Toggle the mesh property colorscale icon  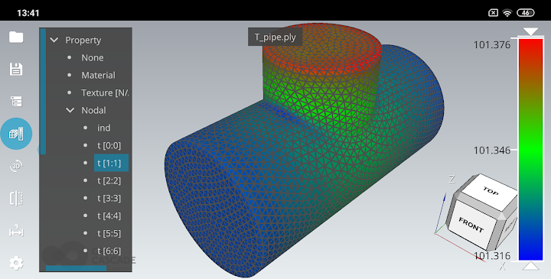(x=16, y=134)
